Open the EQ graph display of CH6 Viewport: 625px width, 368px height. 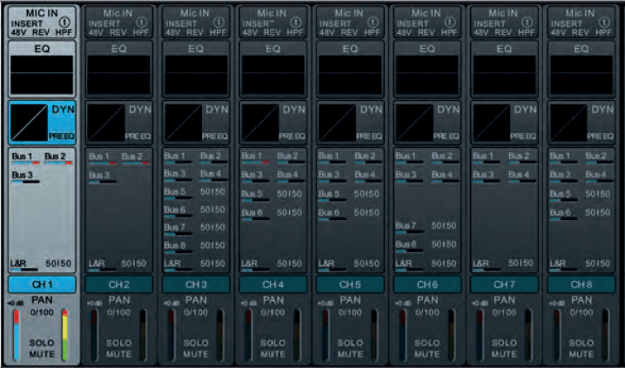(x=427, y=75)
